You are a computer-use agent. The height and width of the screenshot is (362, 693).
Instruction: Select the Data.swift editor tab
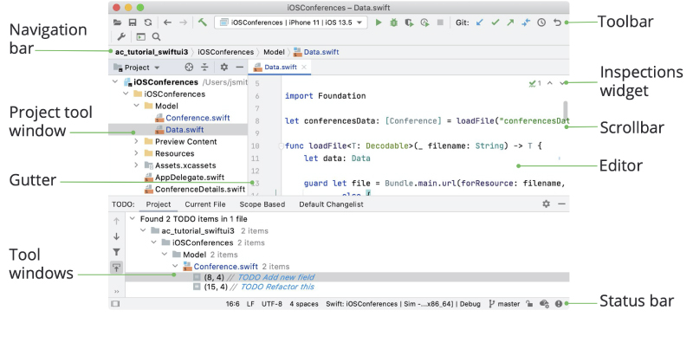click(x=280, y=68)
